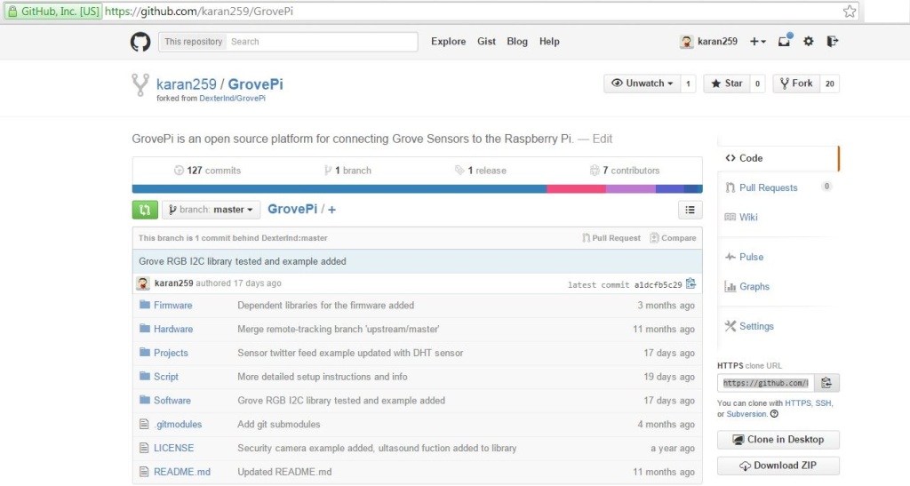Toggle the file list view icon
Screen dimensions: 910x486
tap(690, 210)
